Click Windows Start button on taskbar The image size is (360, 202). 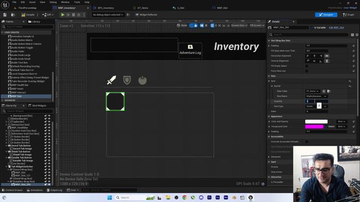pos(110,198)
